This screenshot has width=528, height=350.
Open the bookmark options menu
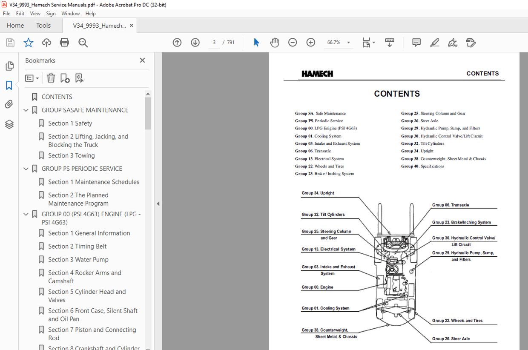(32, 78)
